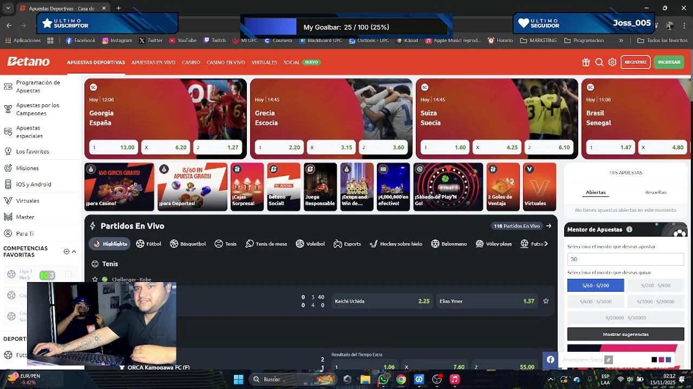This screenshot has height=389, width=693.
Task: Select the S/3000 - S/20000 win range
Action: 656,301
